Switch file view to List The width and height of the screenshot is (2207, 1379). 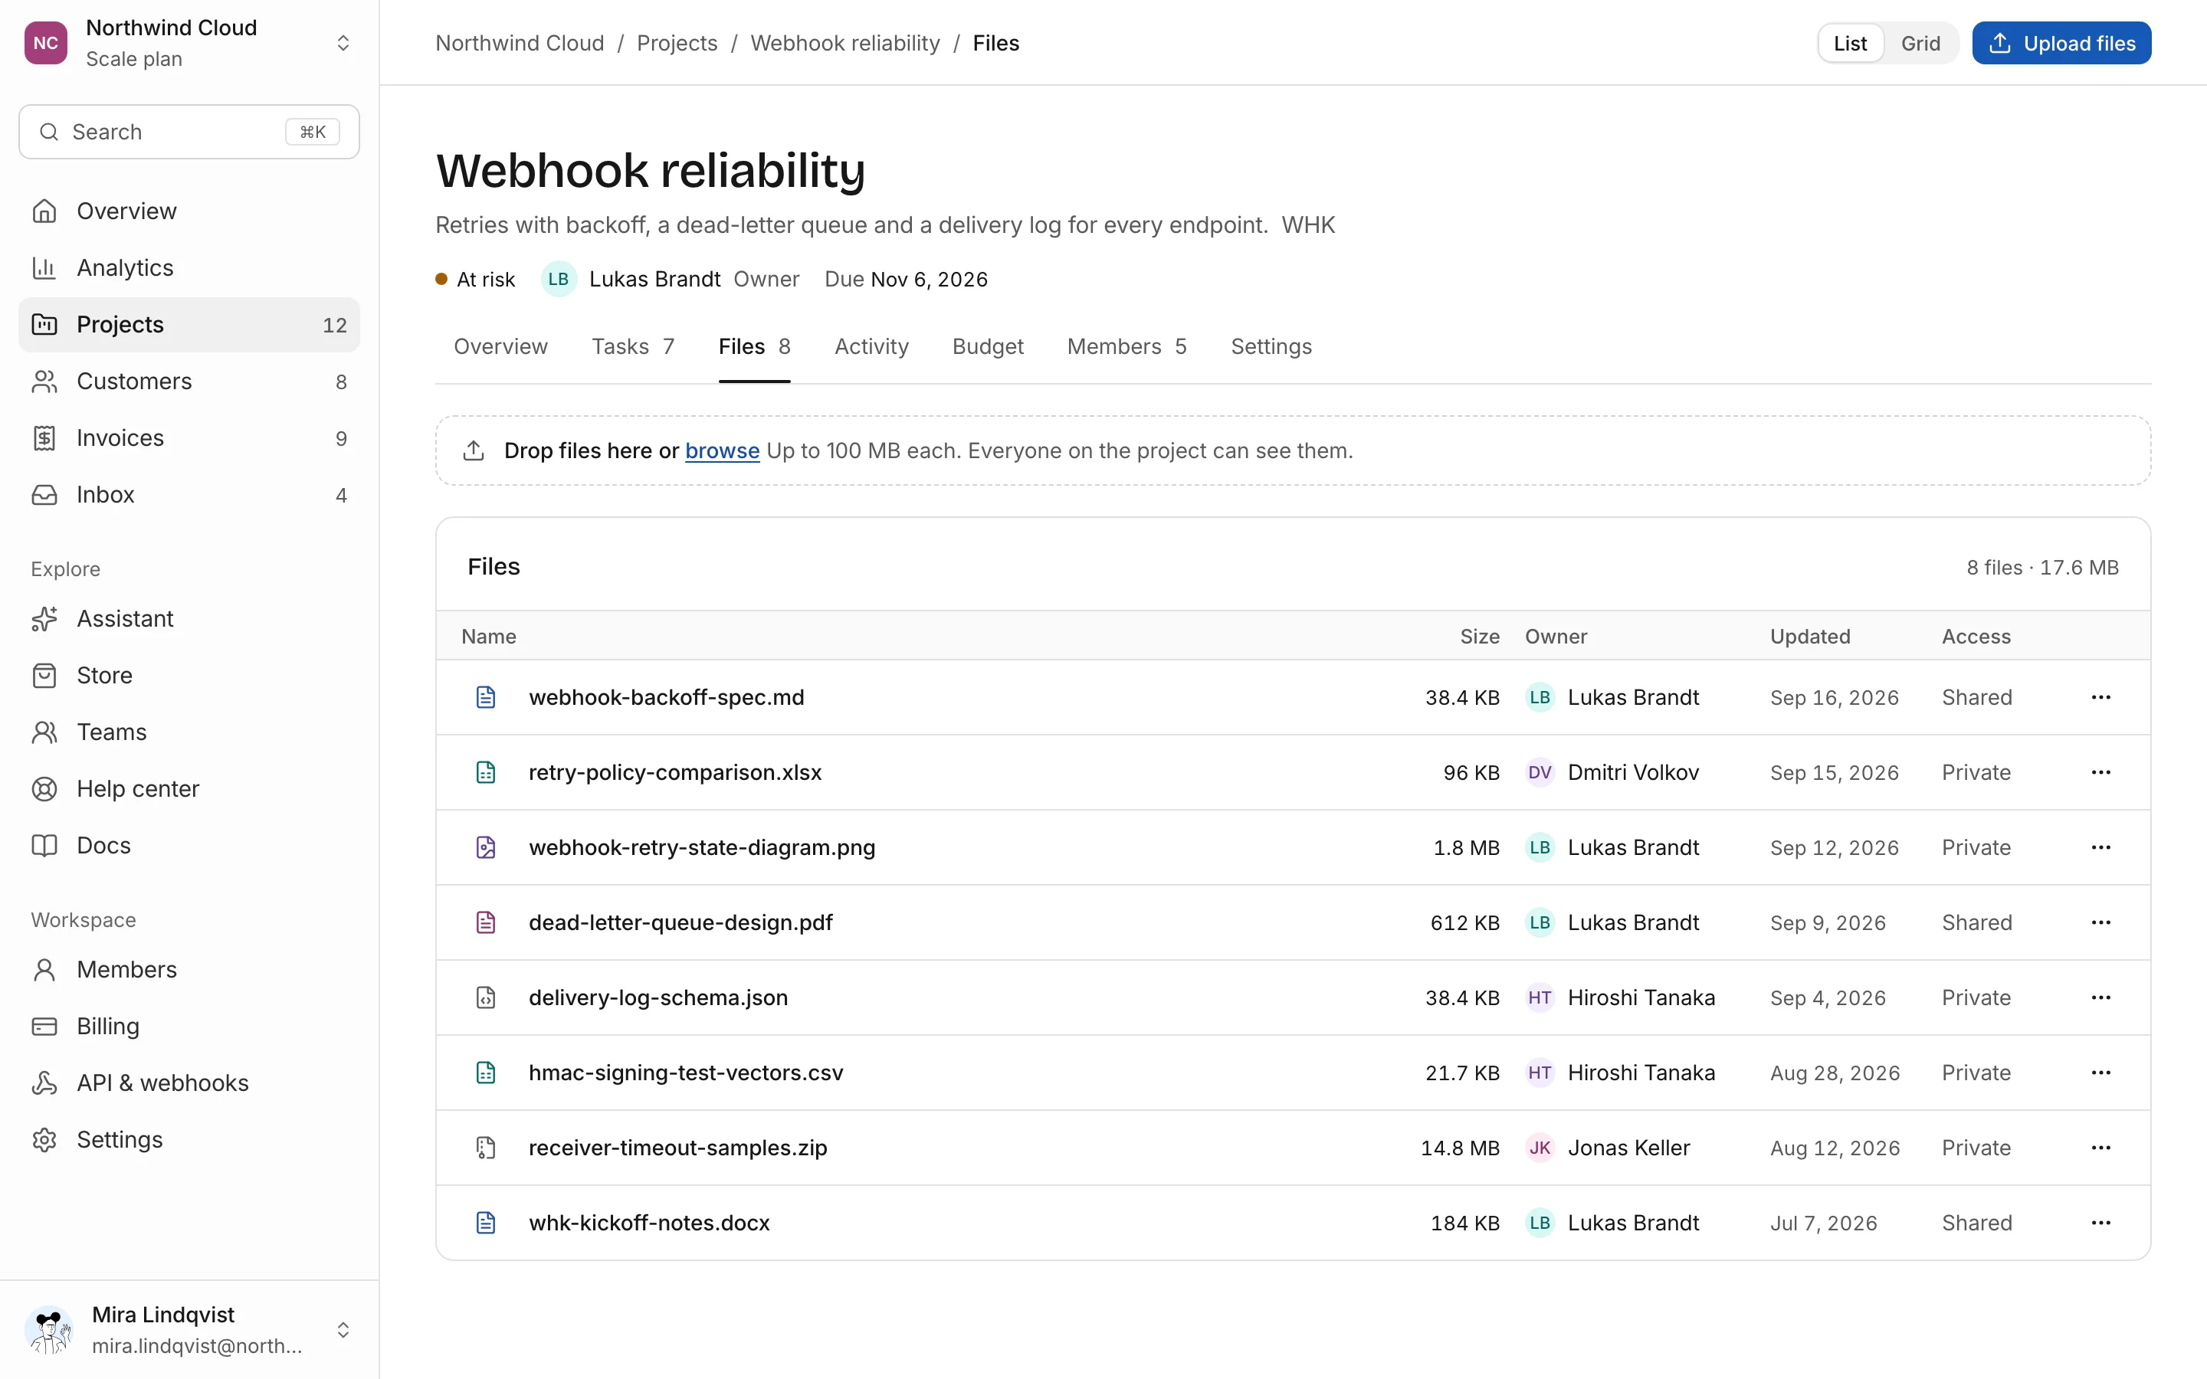(x=1849, y=43)
